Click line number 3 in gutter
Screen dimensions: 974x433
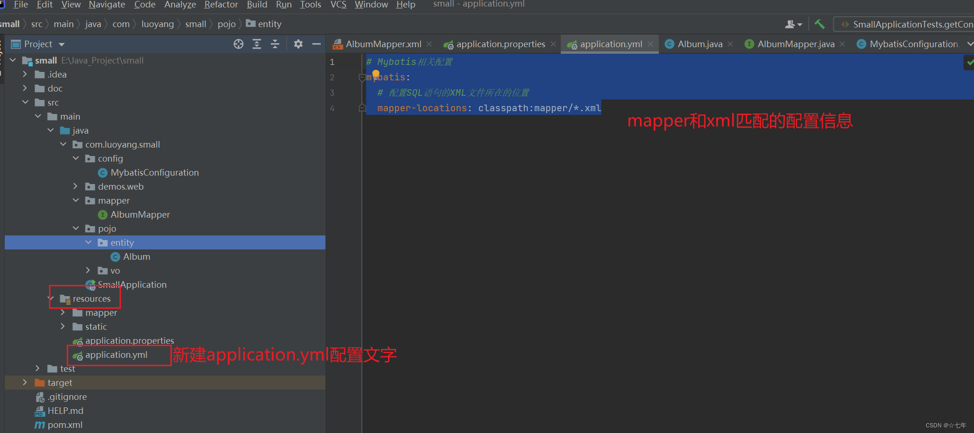click(332, 92)
